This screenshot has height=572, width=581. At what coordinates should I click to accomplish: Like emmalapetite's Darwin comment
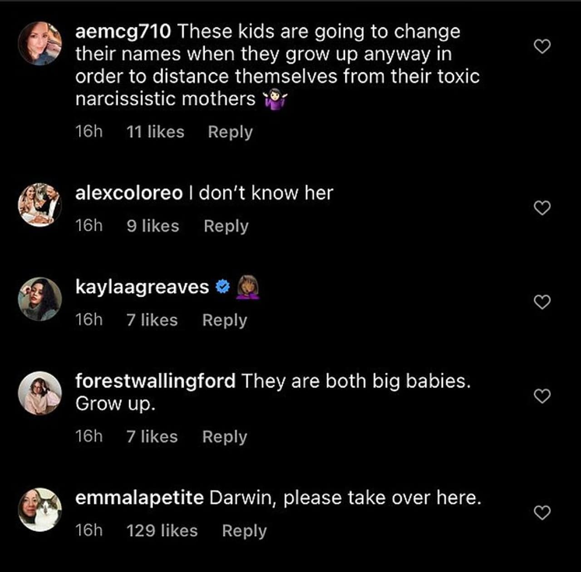542,512
